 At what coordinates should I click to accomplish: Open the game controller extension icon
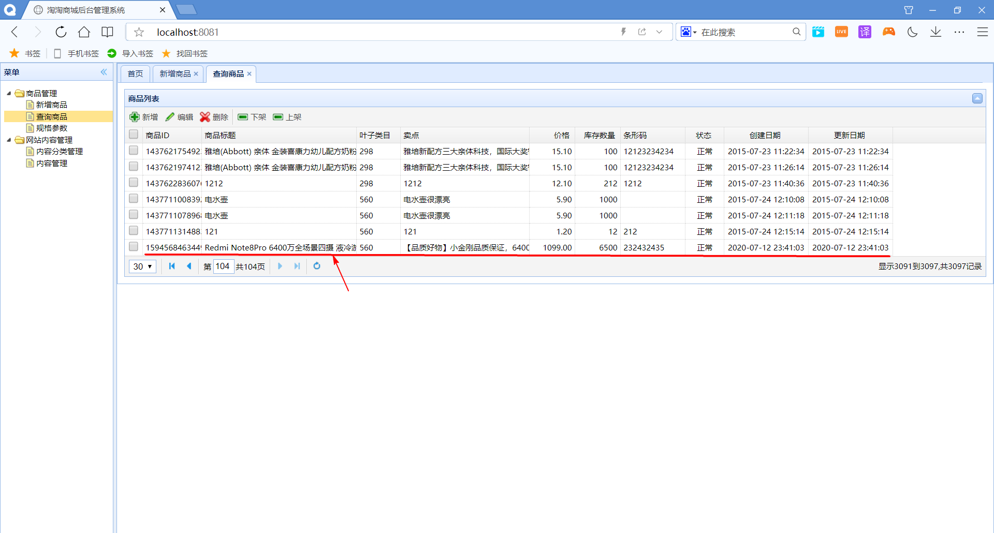(888, 32)
